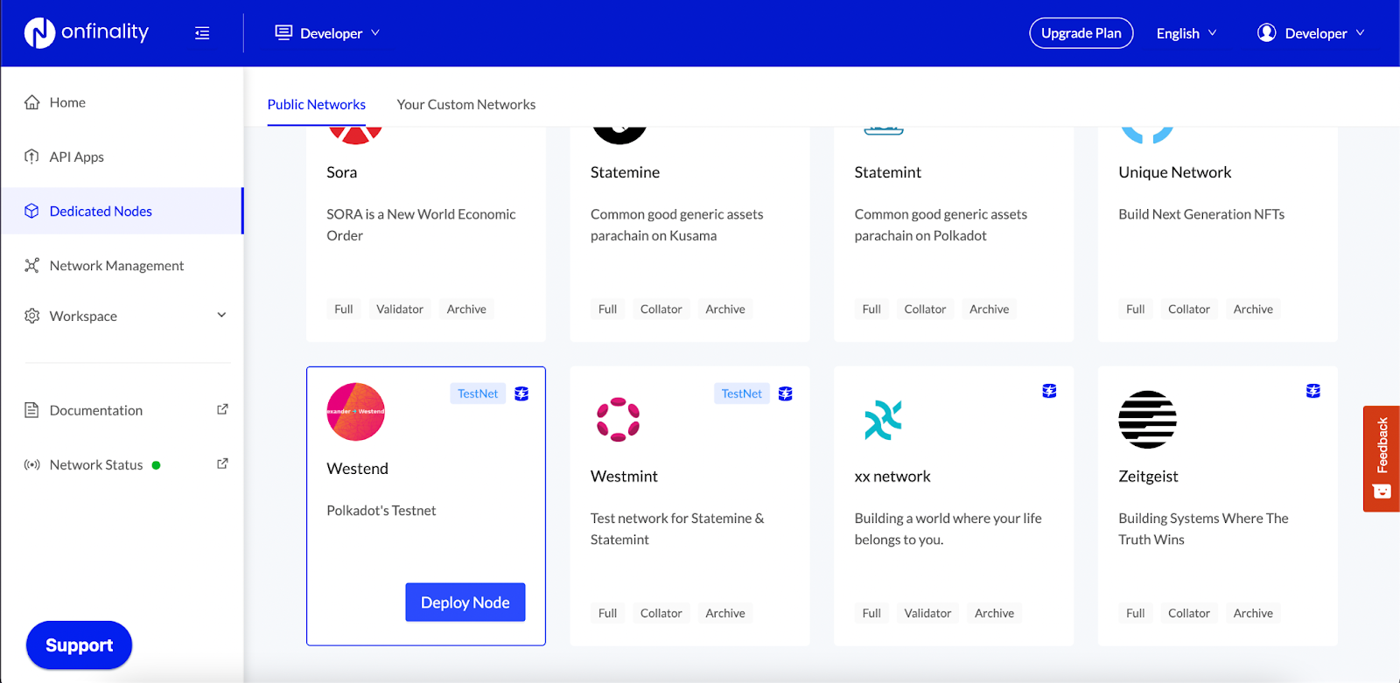Open the Documentation link
Screen dimensions: 1400x683
coord(96,410)
